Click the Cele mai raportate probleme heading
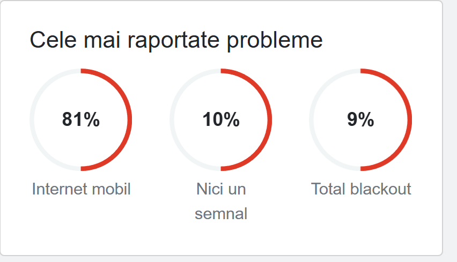 tap(176, 40)
